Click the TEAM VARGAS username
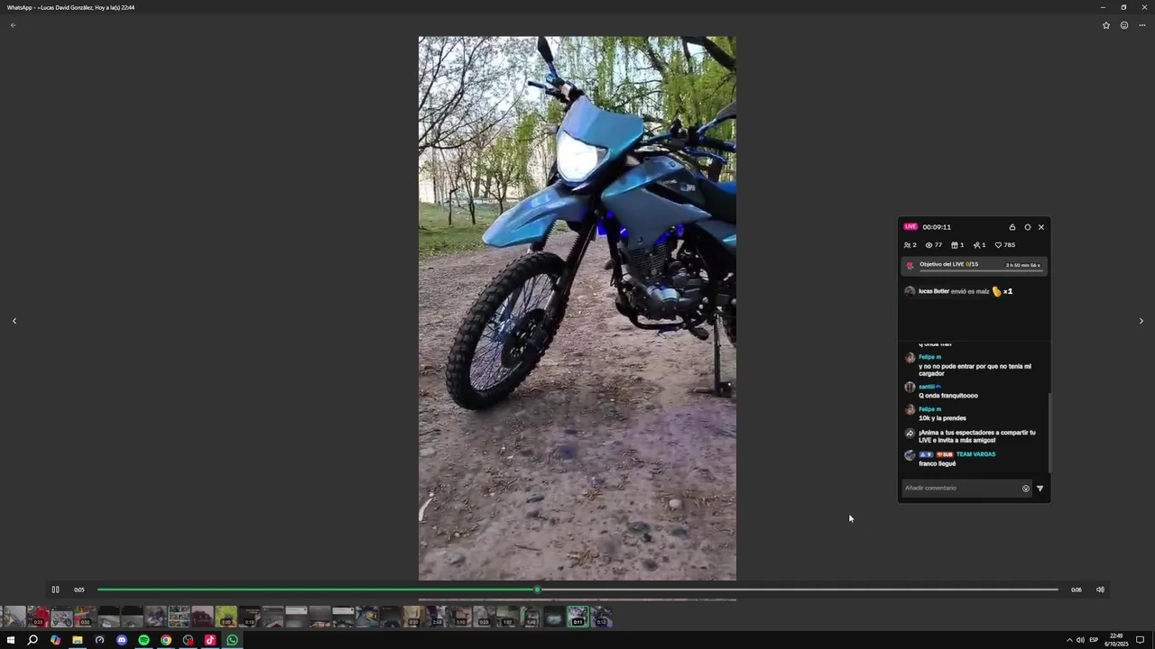The width and height of the screenshot is (1155, 649). [x=975, y=454]
